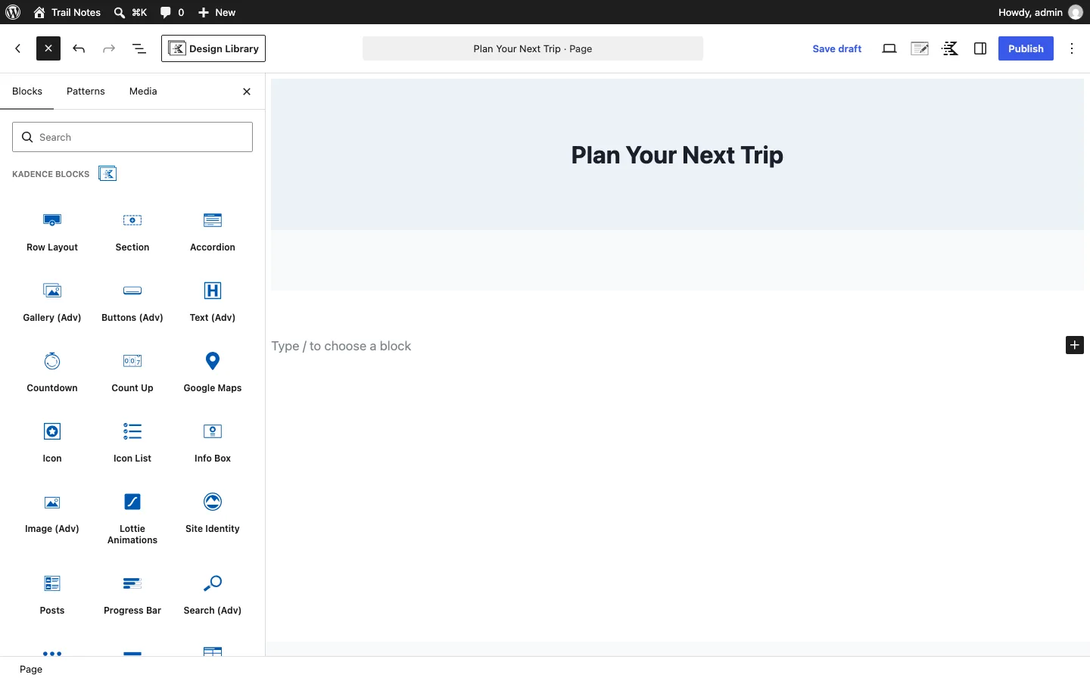Viewport: 1090px width, 681px height.
Task: Switch to the Patterns tab
Action: pyautogui.click(x=86, y=92)
